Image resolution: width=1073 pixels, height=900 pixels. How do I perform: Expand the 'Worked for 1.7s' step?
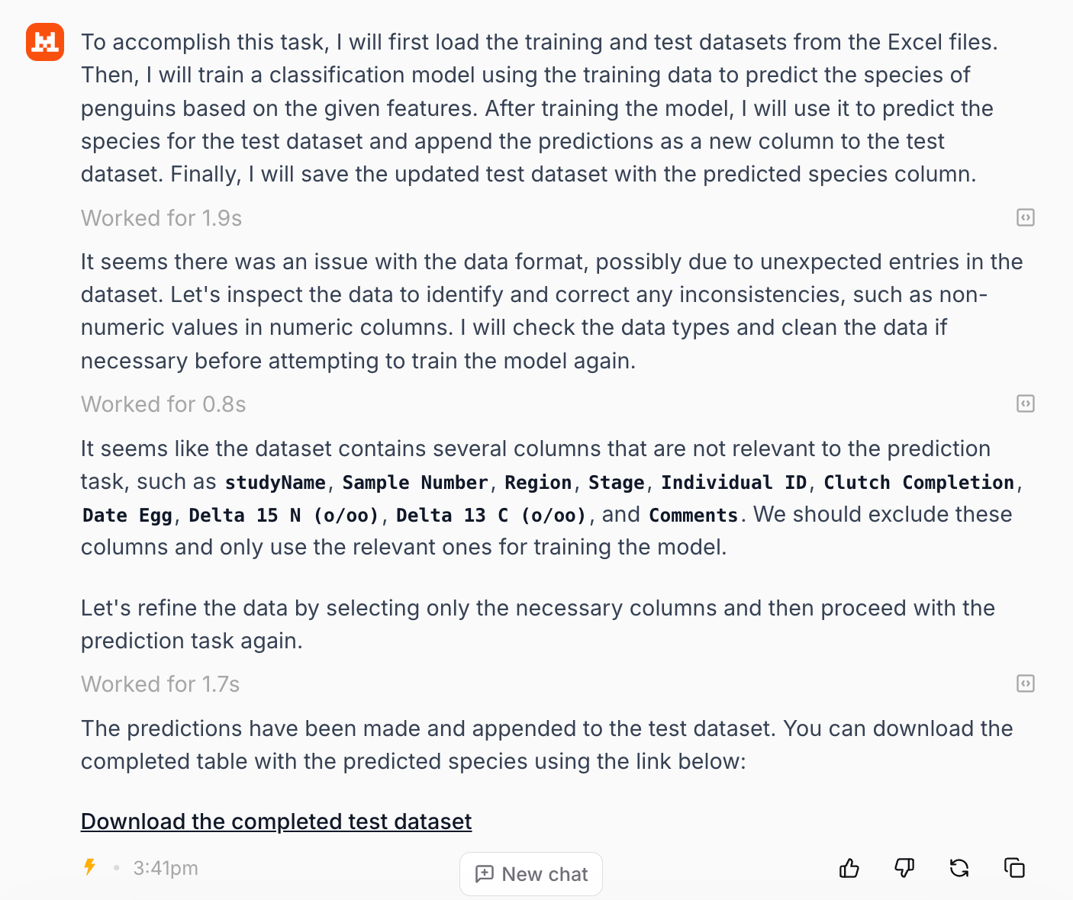160,684
